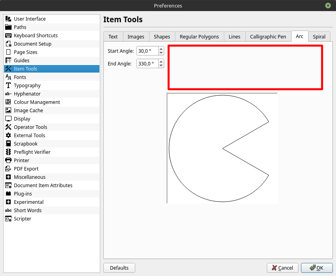Decrease the Start Angle value
Viewport: 336px width, 276px height.
(x=161, y=53)
